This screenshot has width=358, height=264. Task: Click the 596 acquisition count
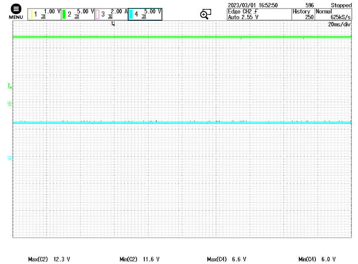tap(309, 5)
